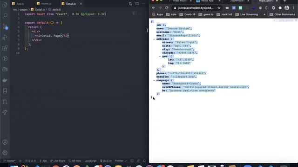Screen dimensions: 298x167
Task: Open the Explorer view in the activity bar
Action: (x=5, y=5)
